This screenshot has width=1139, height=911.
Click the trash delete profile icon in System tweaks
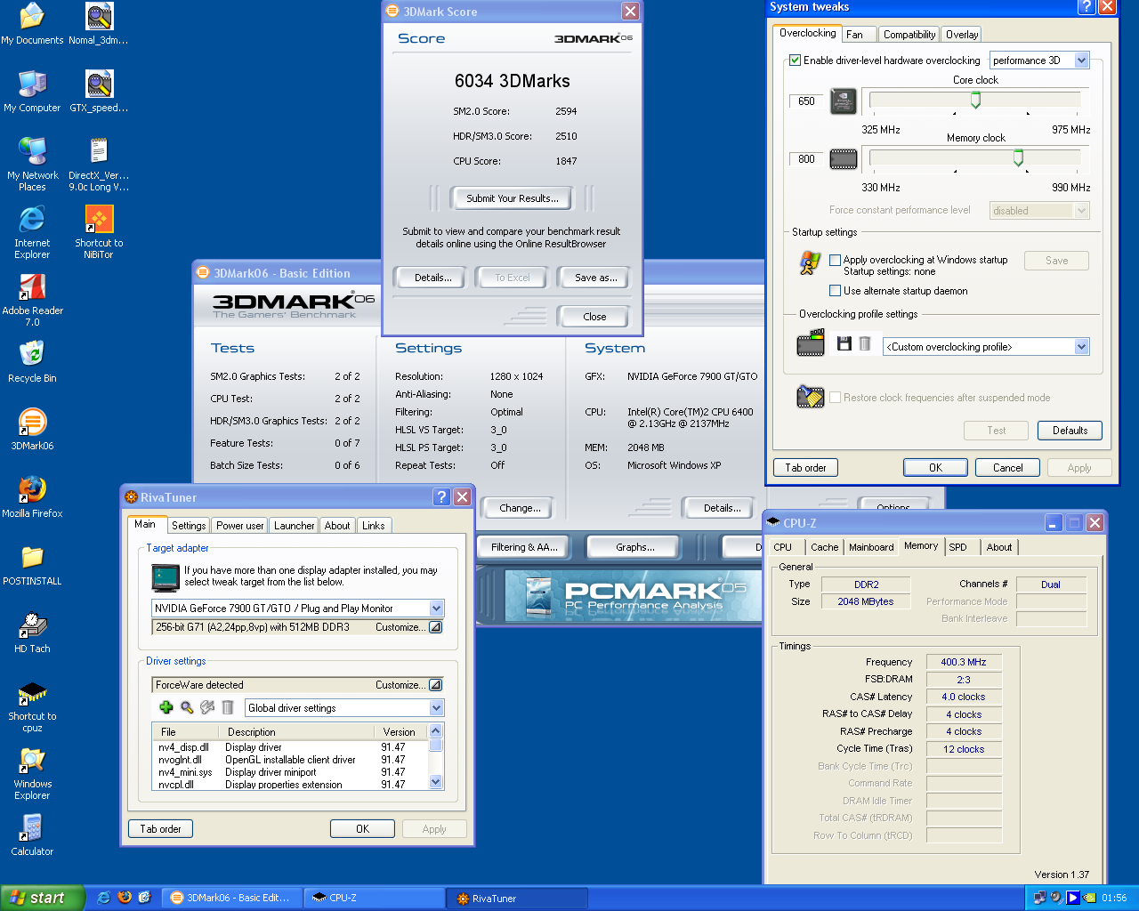tap(864, 343)
